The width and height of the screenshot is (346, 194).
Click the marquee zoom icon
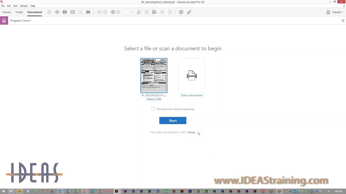[x=139, y=12]
